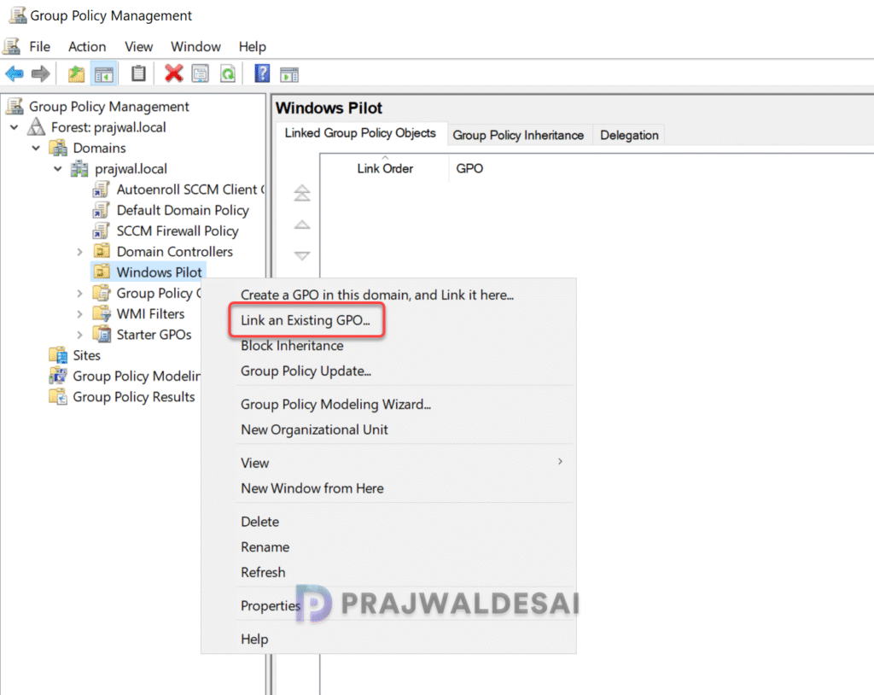
Task: Collapse the Domains tree node
Action: (x=36, y=148)
